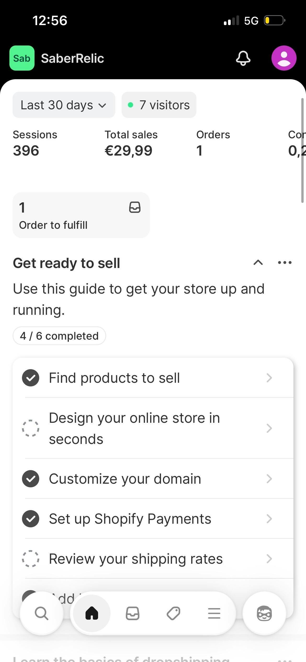Open the notifications bell
The image size is (306, 662).
click(243, 58)
